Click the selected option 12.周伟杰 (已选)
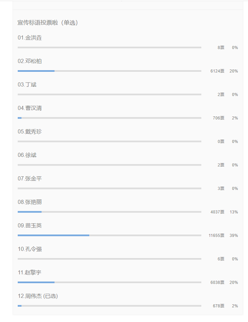This screenshot has height=322, width=248. click(38, 296)
